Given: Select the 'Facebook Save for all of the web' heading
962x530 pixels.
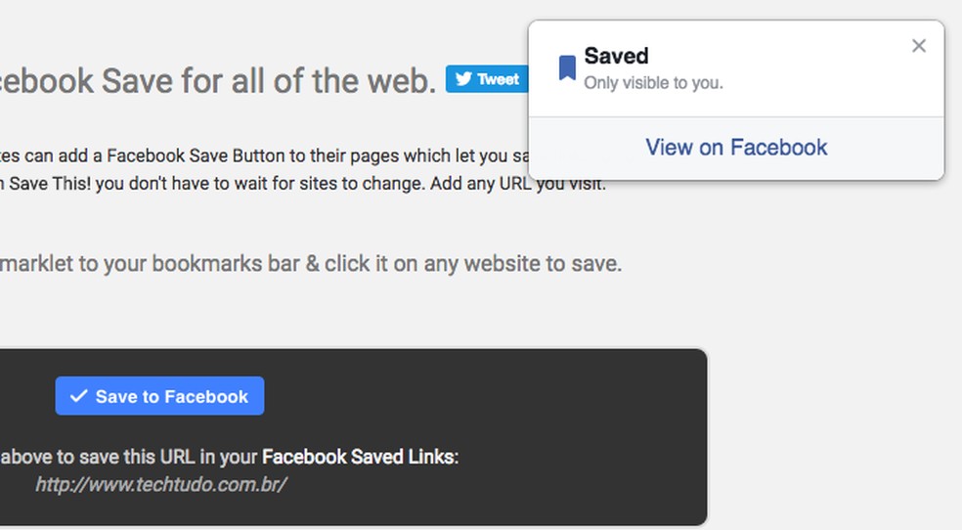Looking at the screenshot, I should [215, 81].
